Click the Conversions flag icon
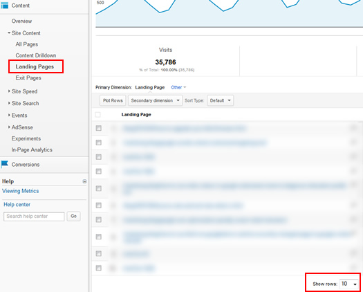Viewport: 363px width, 292px height. point(4,164)
